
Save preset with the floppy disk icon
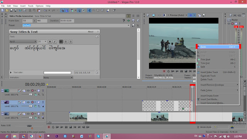pos(133,25)
